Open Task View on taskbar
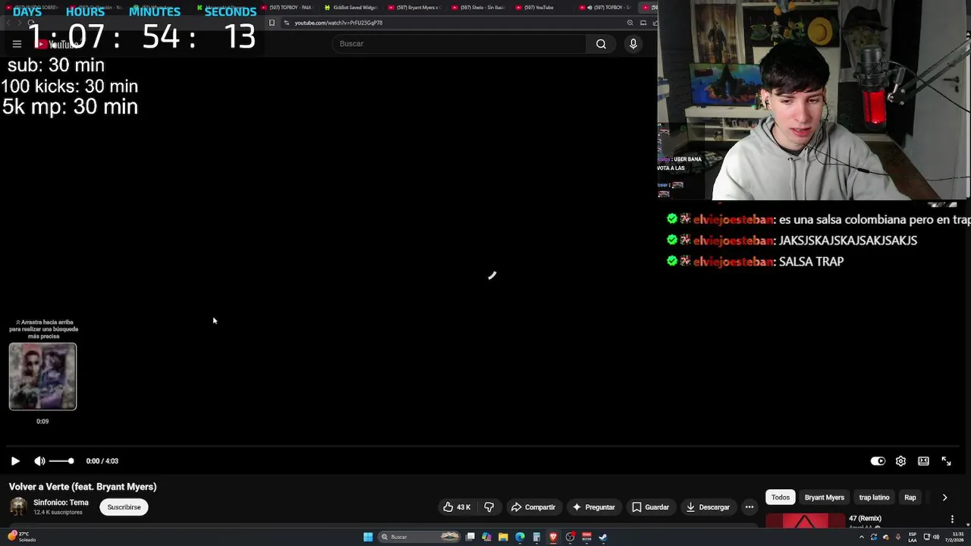971x546 pixels. [x=470, y=537]
